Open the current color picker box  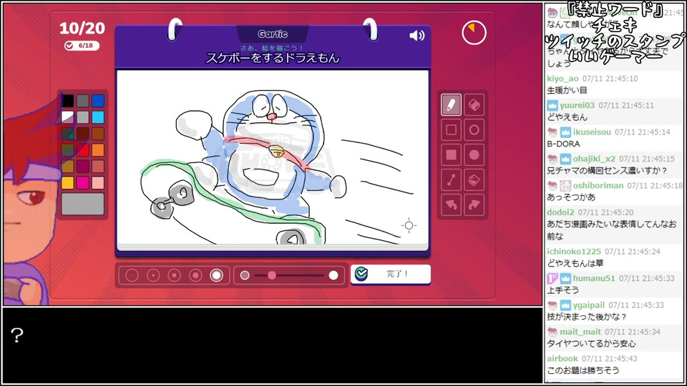[x=83, y=204]
